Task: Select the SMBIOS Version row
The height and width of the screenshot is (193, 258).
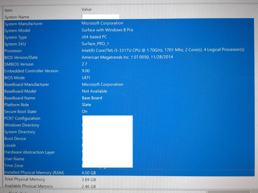Action: tap(129, 64)
